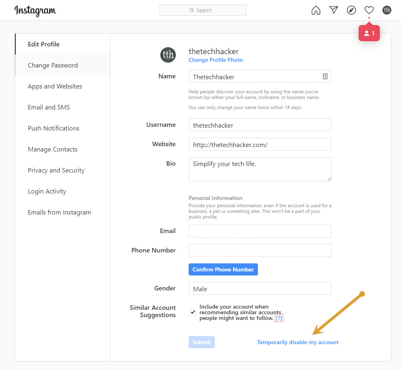Select Edit Profile in the sidebar

(62, 44)
